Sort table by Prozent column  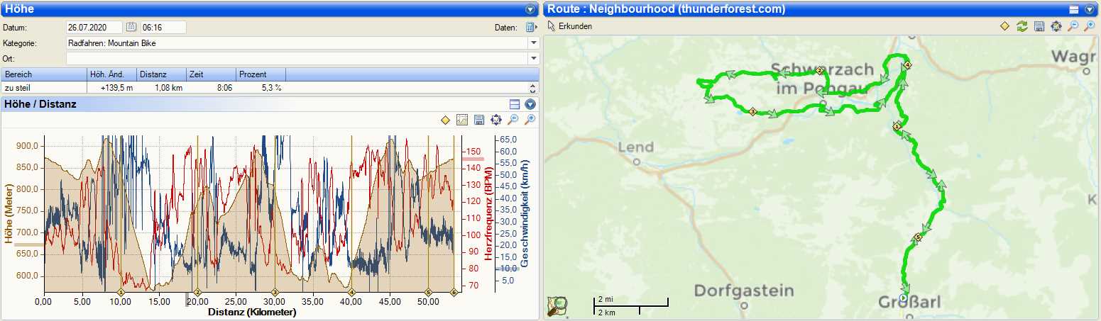coord(260,74)
